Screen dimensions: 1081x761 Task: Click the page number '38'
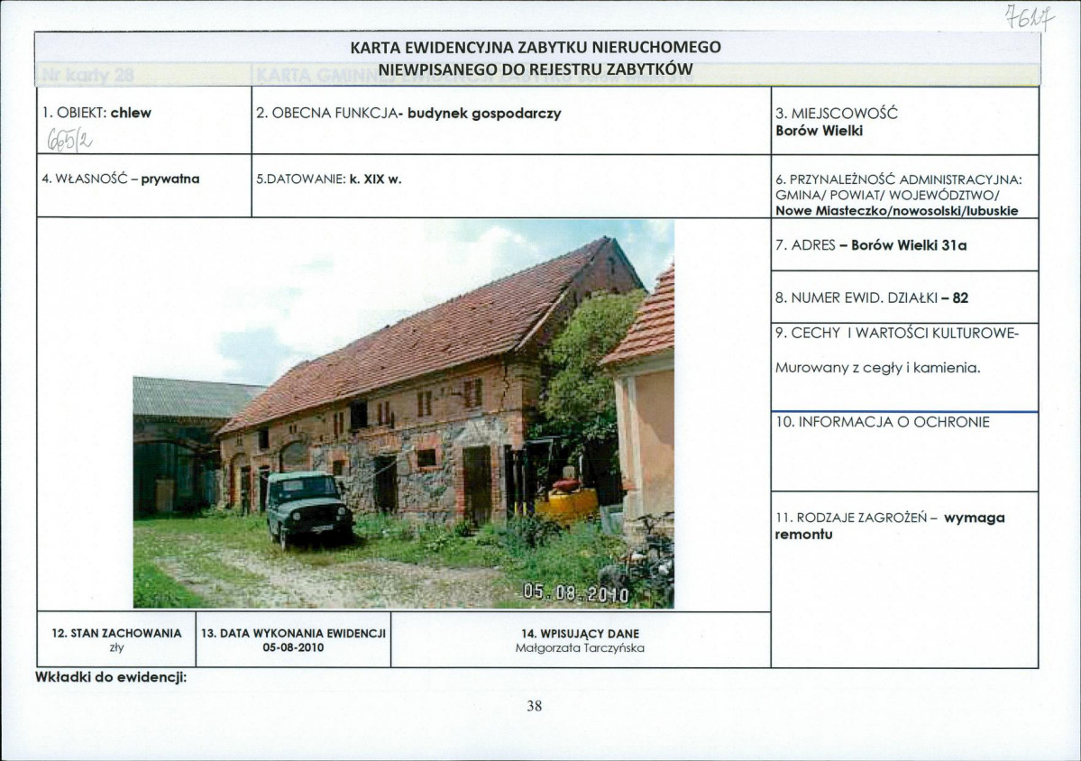click(x=535, y=706)
